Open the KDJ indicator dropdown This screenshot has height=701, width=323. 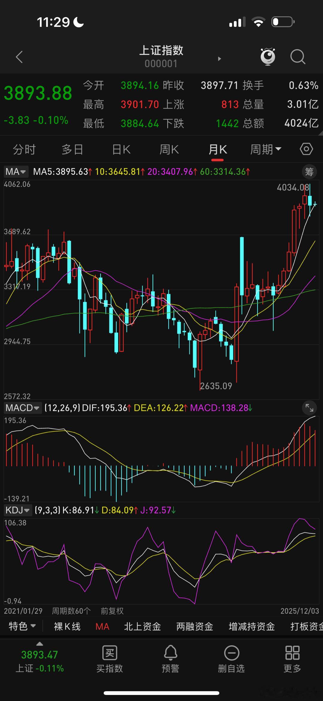(x=17, y=510)
